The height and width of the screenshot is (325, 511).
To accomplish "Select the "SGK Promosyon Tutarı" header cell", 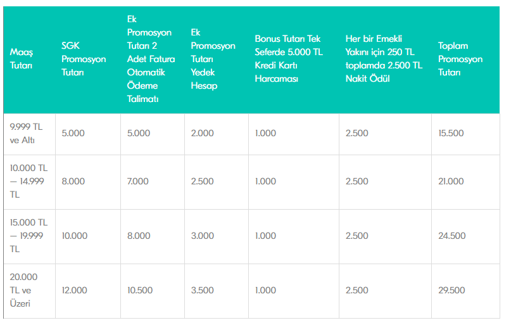I will coord(84,59).
